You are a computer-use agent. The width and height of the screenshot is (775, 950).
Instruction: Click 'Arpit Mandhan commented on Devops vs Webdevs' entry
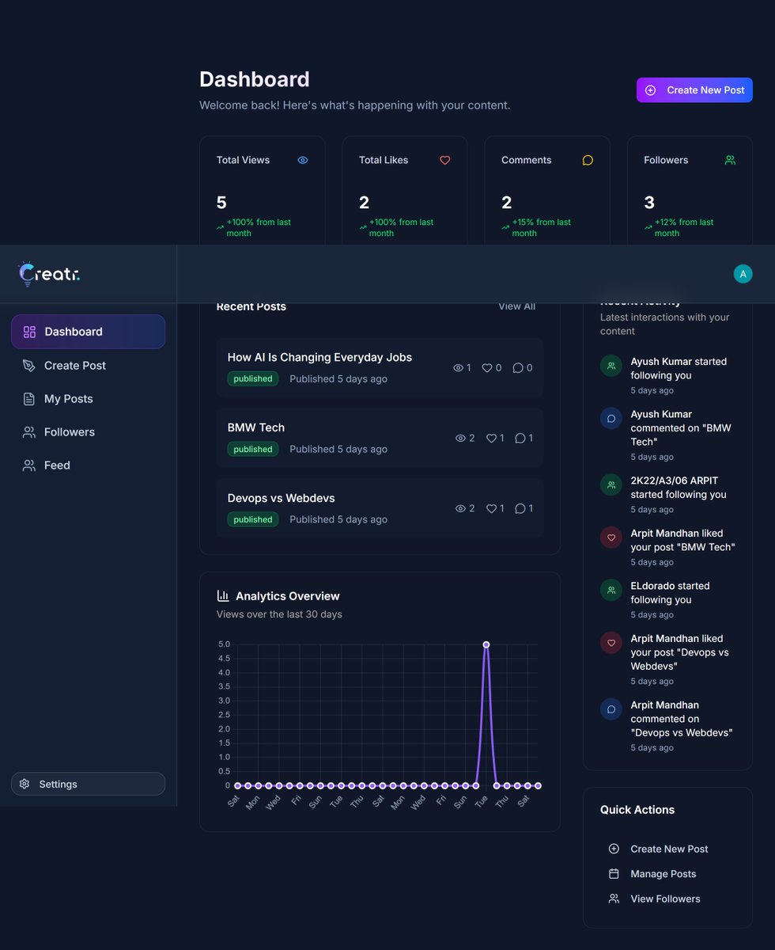667,725
